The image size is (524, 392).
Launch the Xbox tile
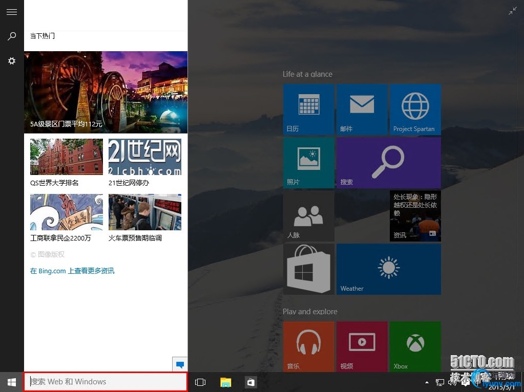415,346
